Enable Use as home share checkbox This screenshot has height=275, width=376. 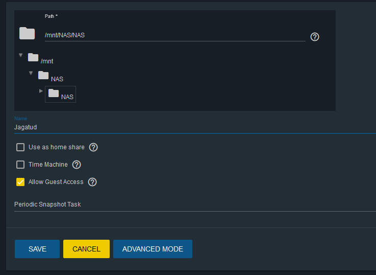point(20,147)
